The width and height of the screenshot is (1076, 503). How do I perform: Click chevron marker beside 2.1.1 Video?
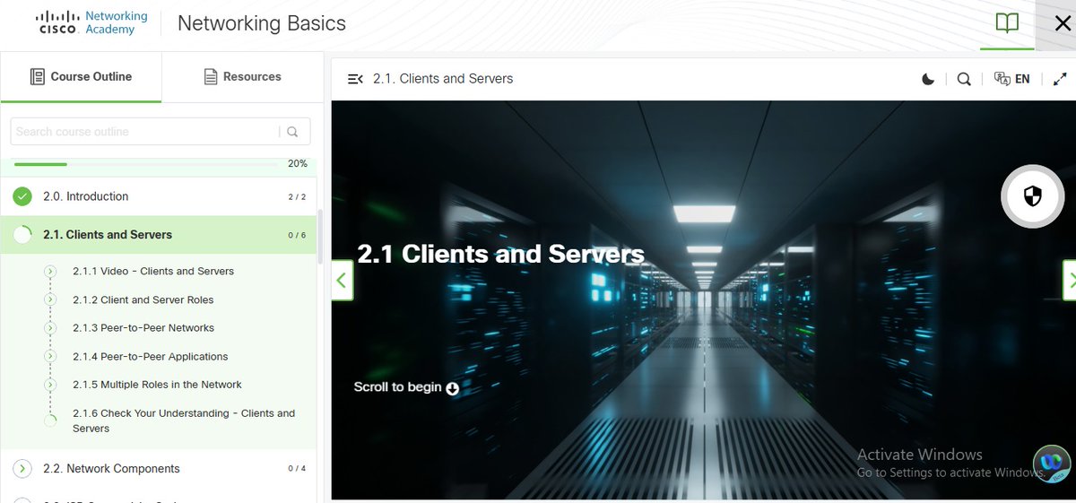point(50,271)
